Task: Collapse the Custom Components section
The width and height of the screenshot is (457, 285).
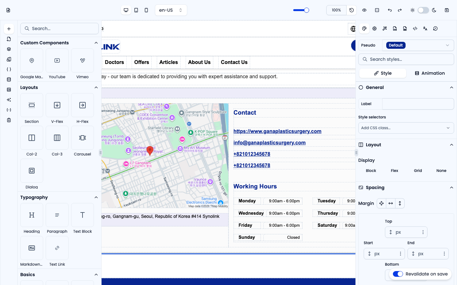Action: click(96, 43)
